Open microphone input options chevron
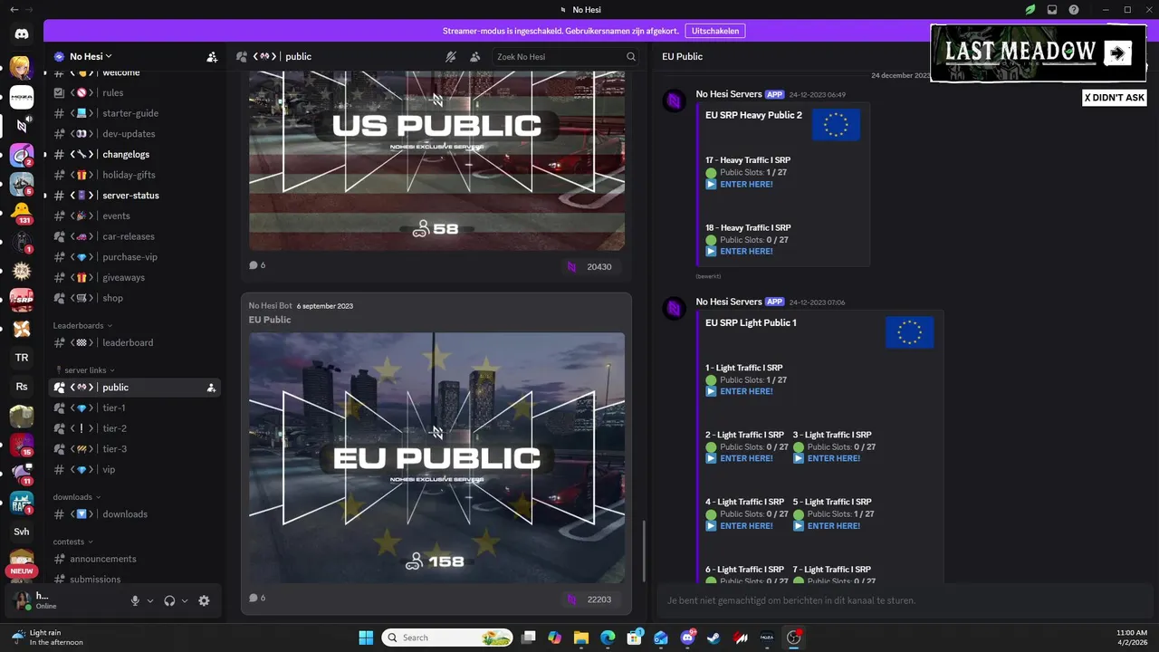 tap(150, 600)
